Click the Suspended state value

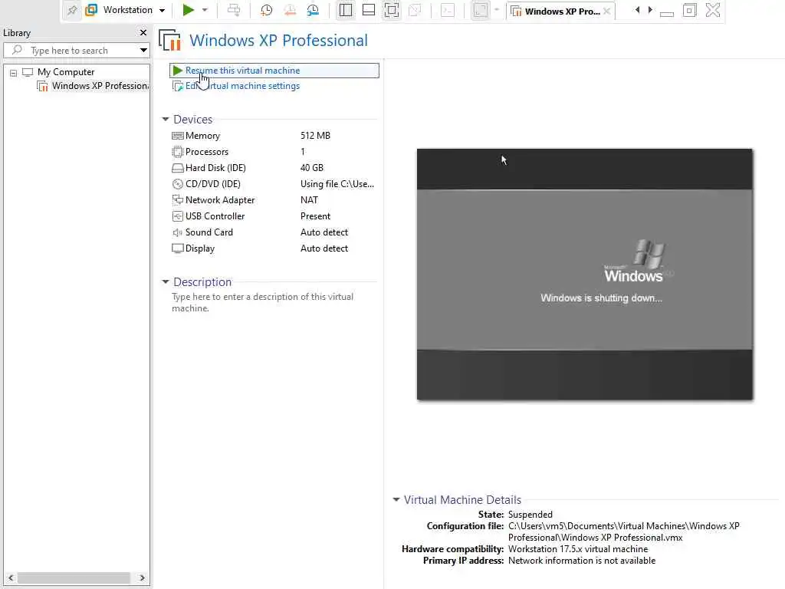(530, 515)
